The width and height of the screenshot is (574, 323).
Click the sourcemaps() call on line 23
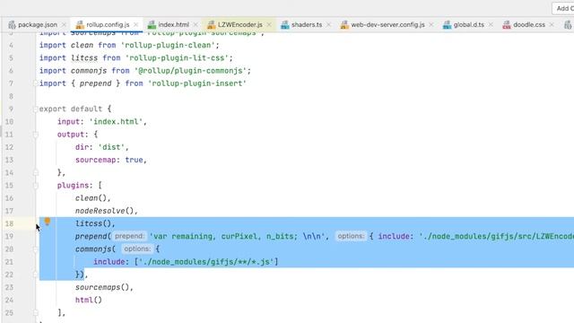[x=102, y=287]
